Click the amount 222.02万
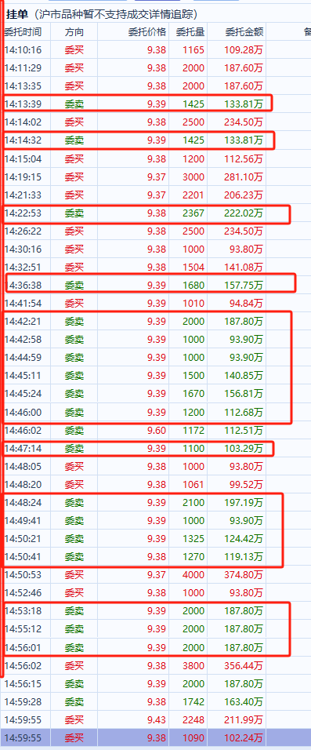Screen dimensions: 311x750 [244, 213]
